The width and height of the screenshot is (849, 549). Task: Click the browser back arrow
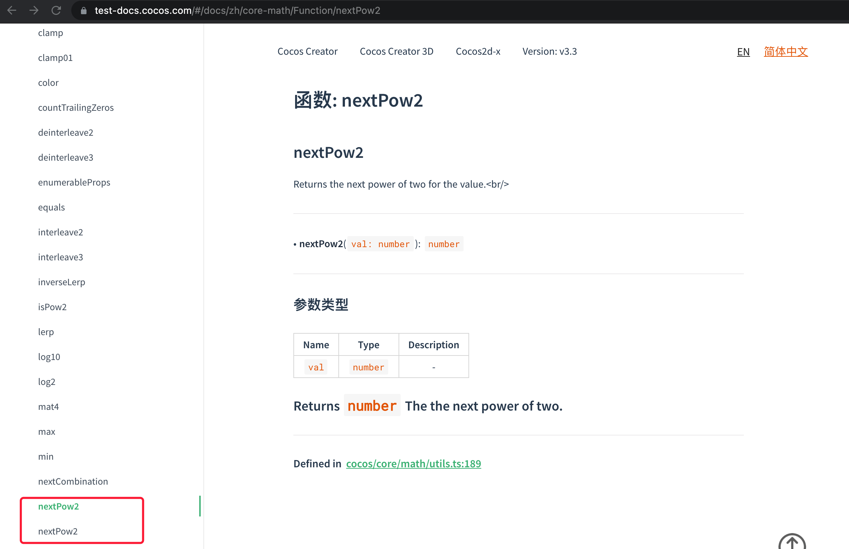tap(12, 10)
